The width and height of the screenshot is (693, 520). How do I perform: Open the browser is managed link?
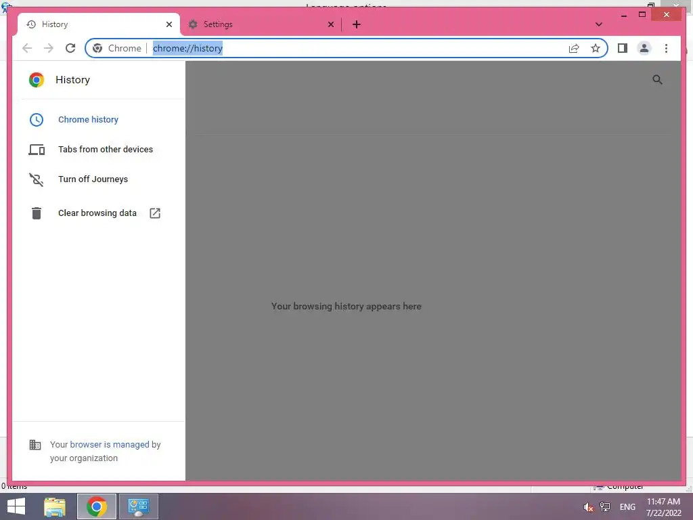coord(109,444)
